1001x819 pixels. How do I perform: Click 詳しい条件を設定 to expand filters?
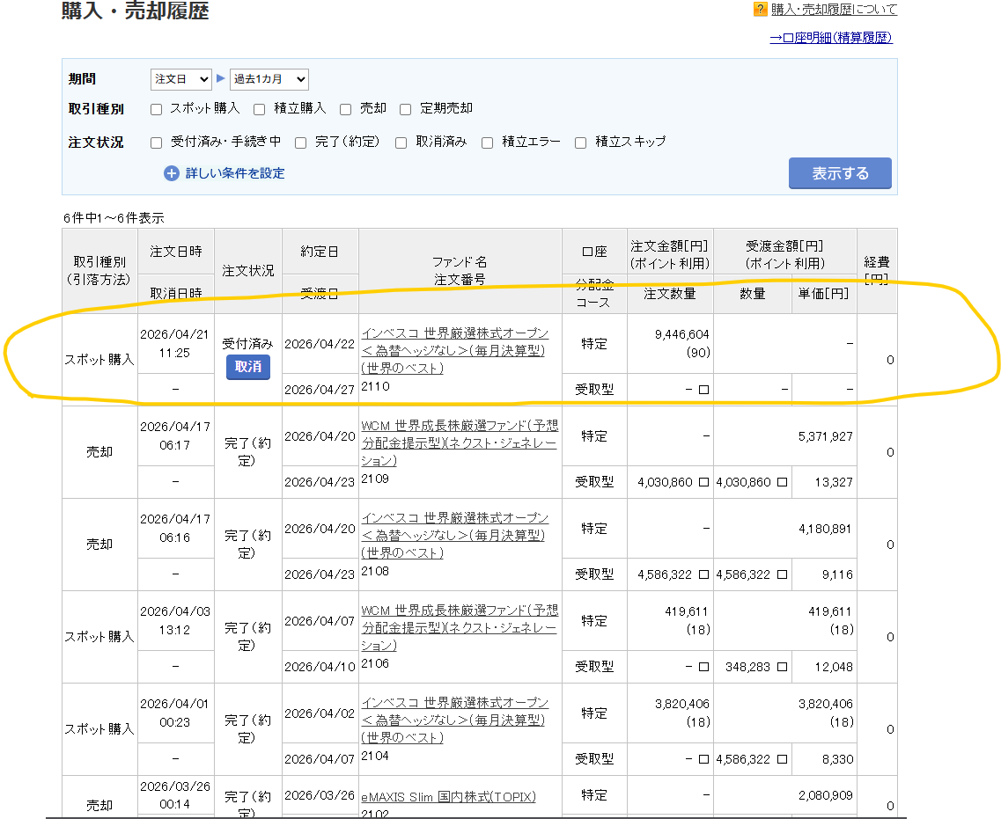pyautogui.click(x=235, y=173)
